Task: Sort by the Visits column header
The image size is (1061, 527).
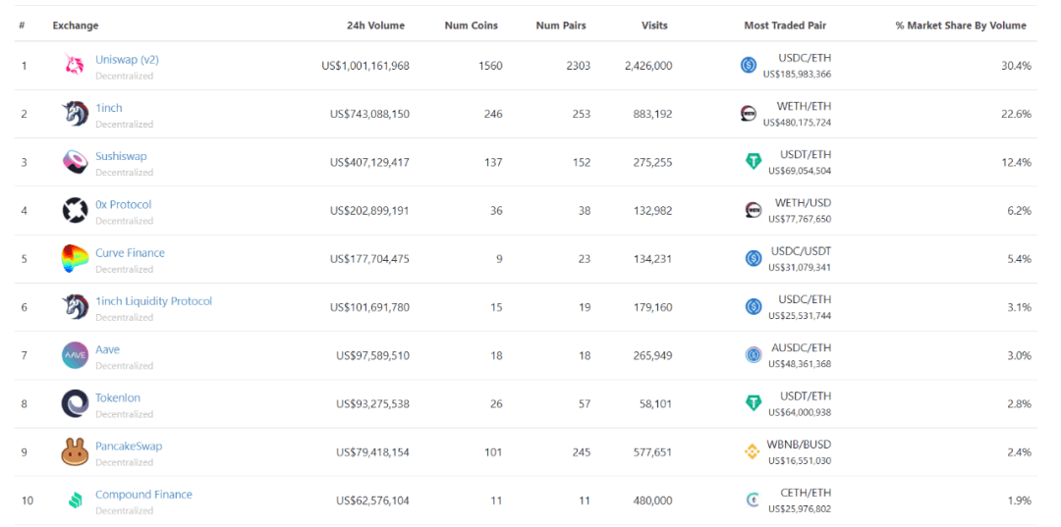Action: [654, 26]
